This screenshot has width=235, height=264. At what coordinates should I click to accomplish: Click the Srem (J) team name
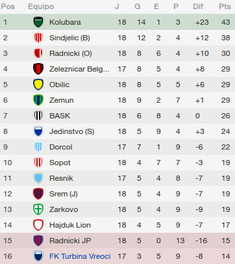click(64, 194)
